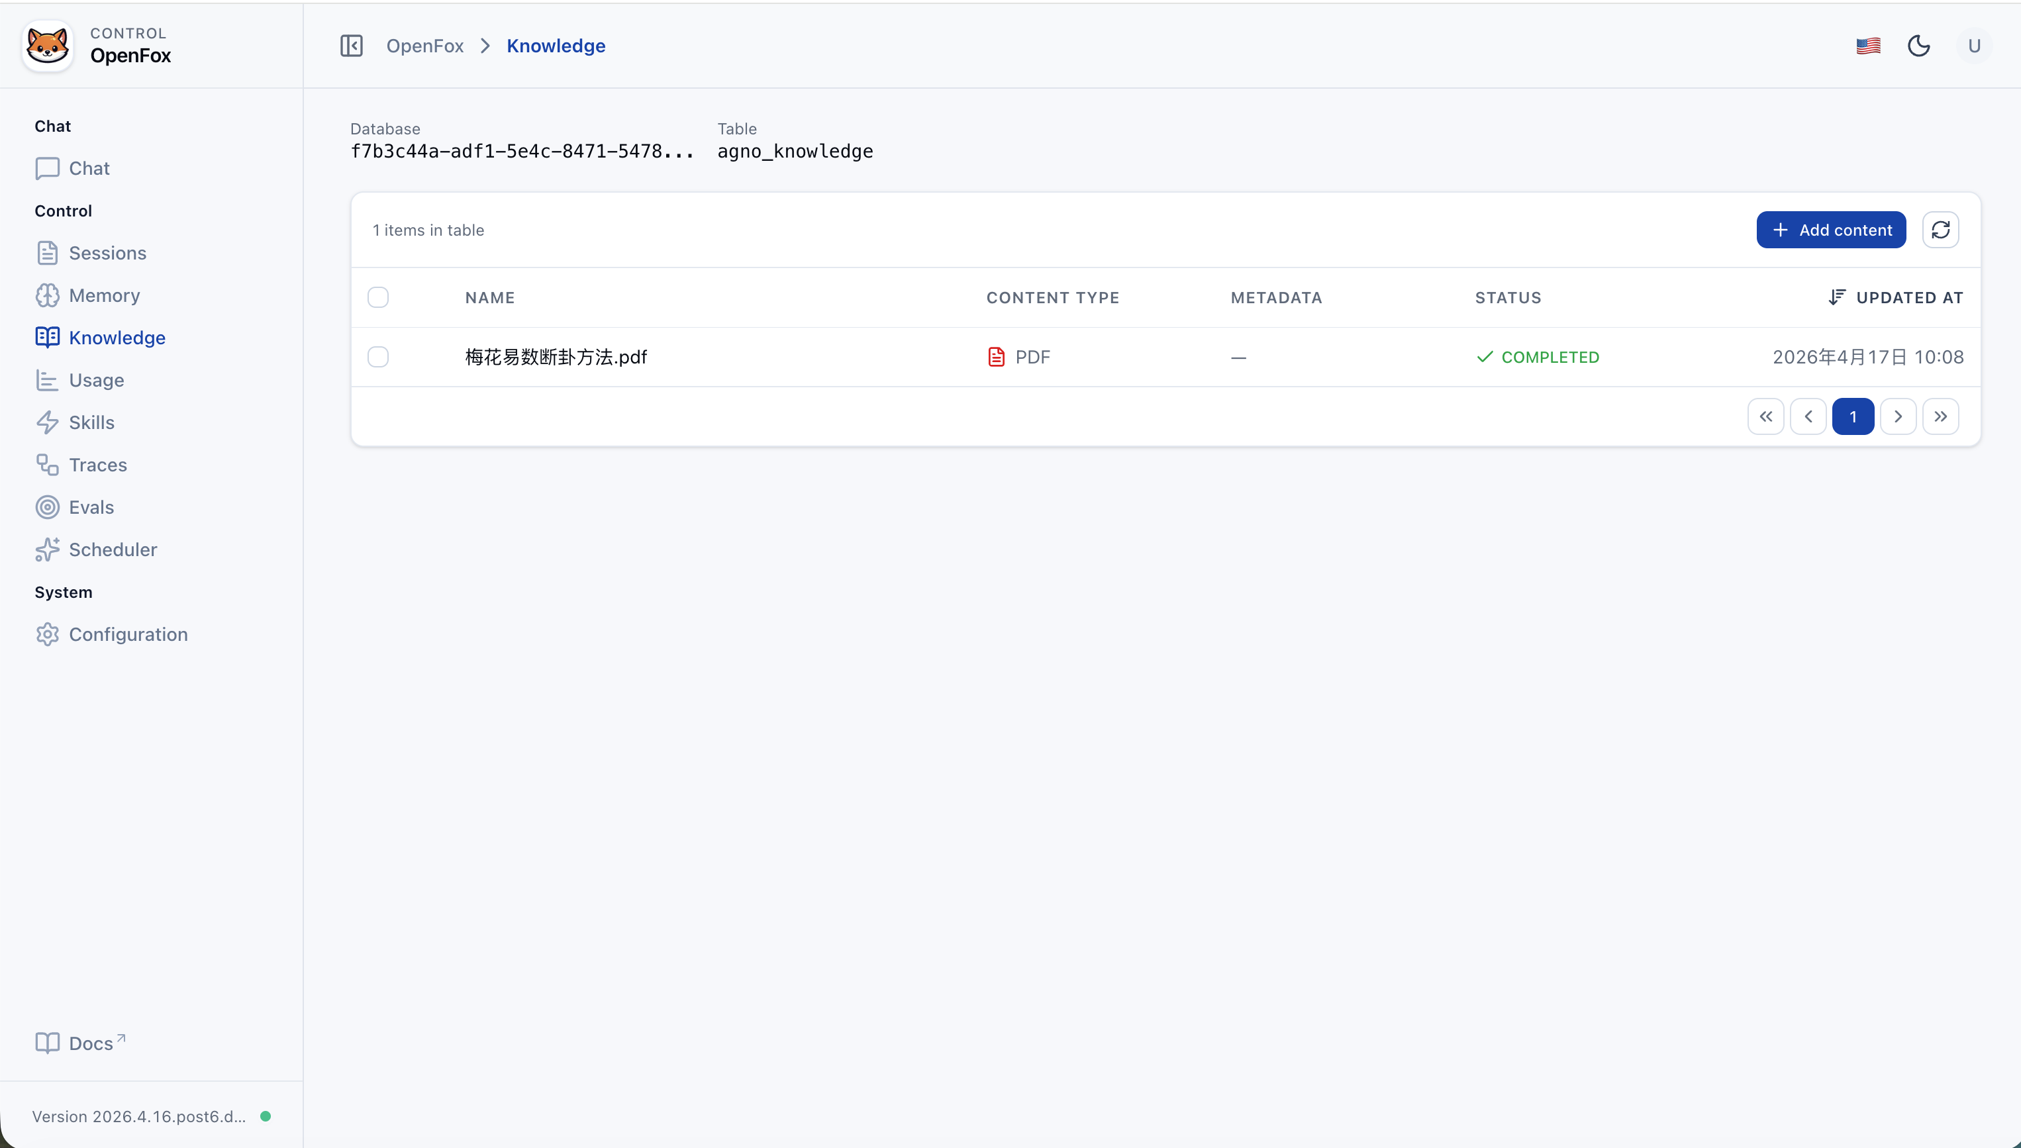Open the Sessions section

(107, 252)
